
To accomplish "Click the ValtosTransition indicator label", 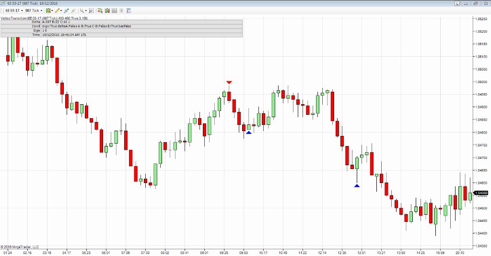I will click(44, 18).
